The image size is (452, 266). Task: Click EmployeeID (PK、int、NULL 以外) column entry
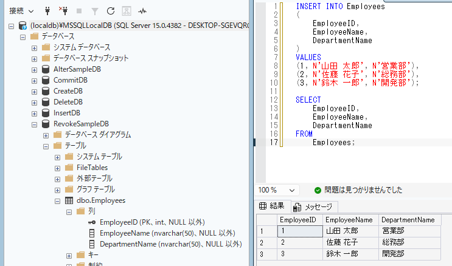coord(152,222)
